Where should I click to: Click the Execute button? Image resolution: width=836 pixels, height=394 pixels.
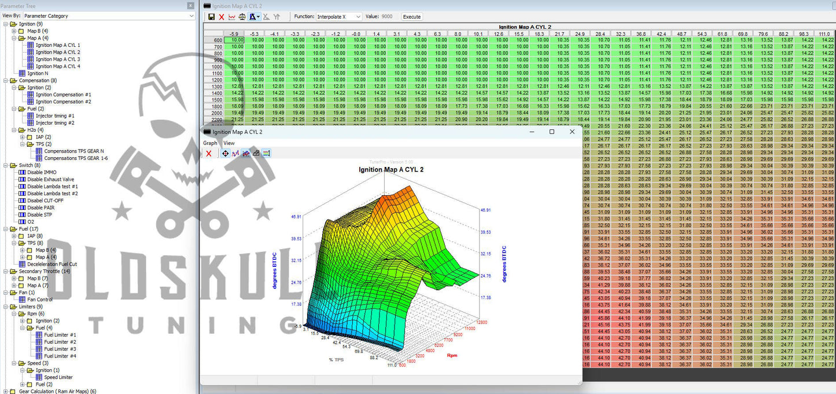411,17
